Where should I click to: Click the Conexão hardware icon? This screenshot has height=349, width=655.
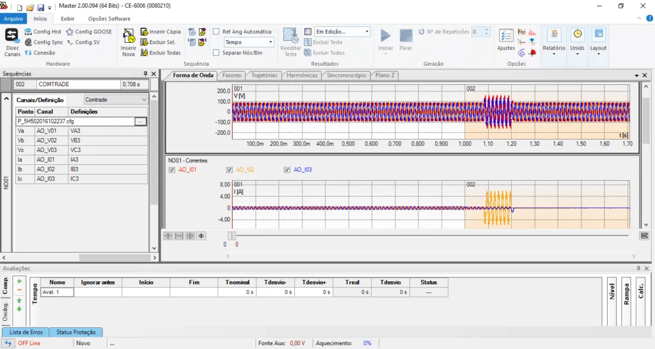tap(29, 53)
